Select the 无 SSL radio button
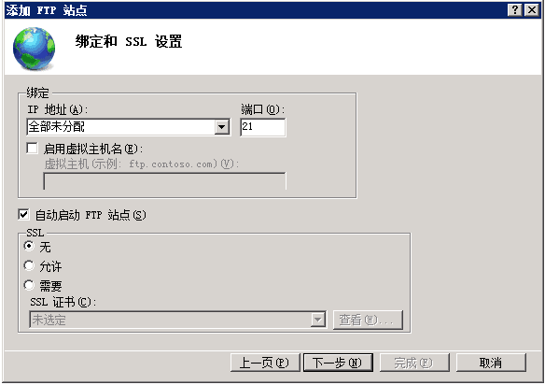545x385 pixels. 29,247
